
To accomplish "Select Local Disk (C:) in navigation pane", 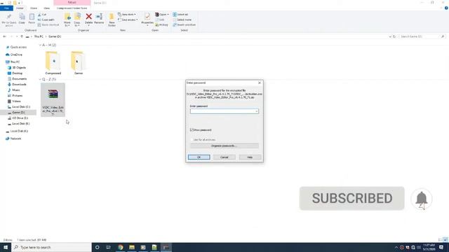I will tap(20, 107).
